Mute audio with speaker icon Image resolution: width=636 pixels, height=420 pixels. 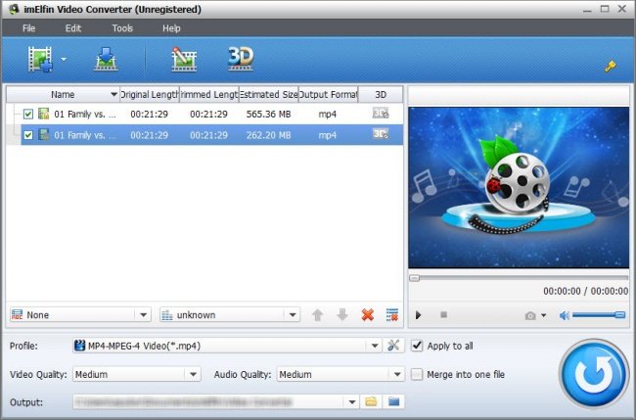click(565, 315)
